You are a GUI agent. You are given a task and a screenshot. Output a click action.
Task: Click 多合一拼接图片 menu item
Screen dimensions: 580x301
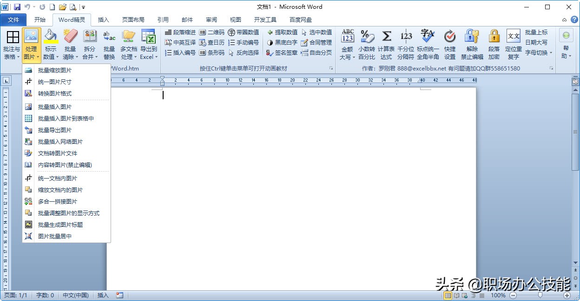point(66,202)
